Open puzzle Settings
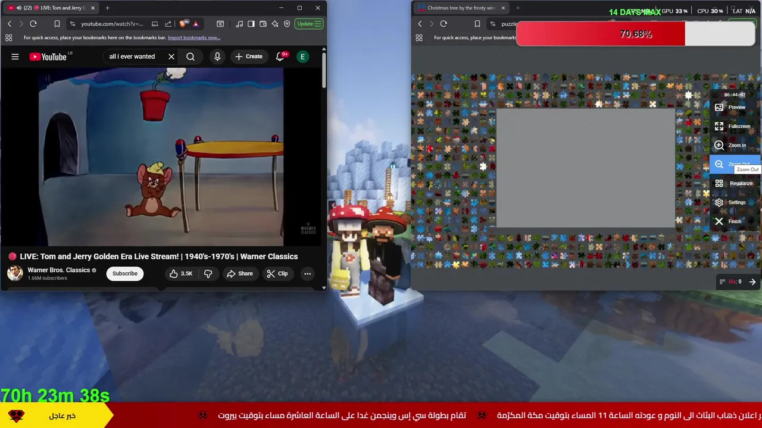 (x=736, y=202)
